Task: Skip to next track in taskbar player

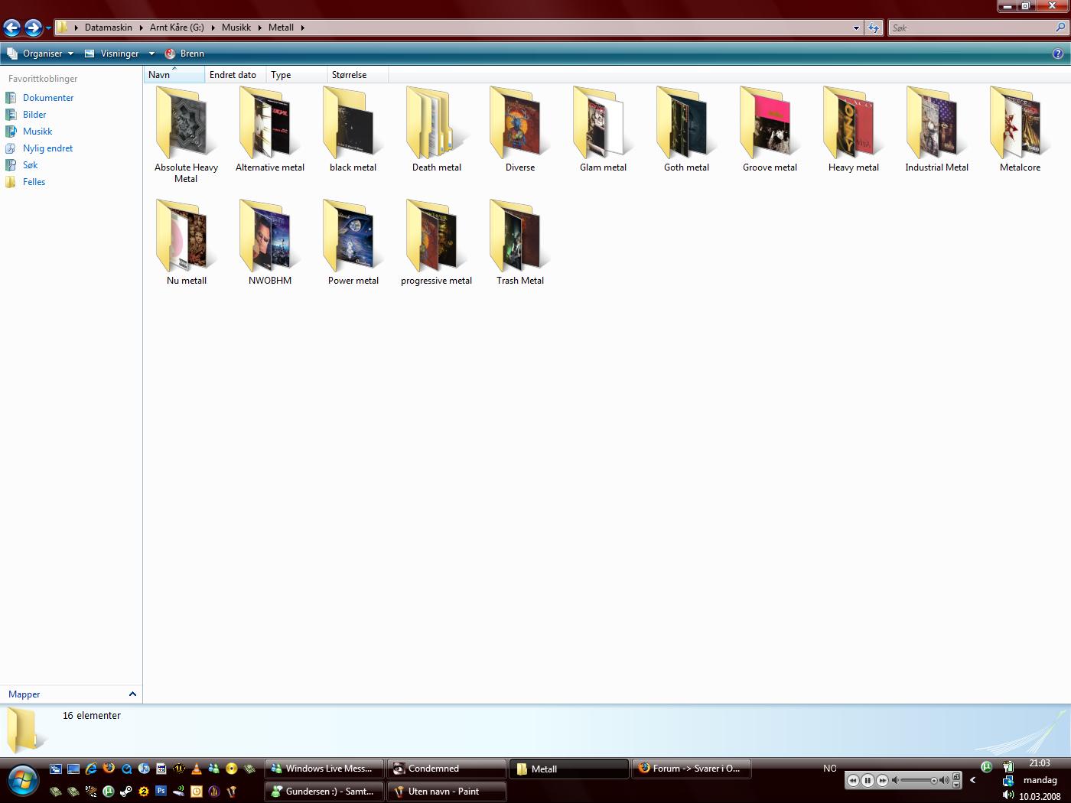Action: (882, 780)
